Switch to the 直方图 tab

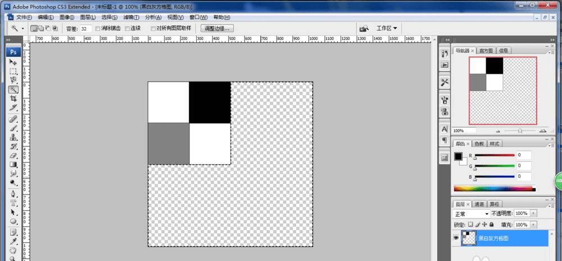pos(486,51)
